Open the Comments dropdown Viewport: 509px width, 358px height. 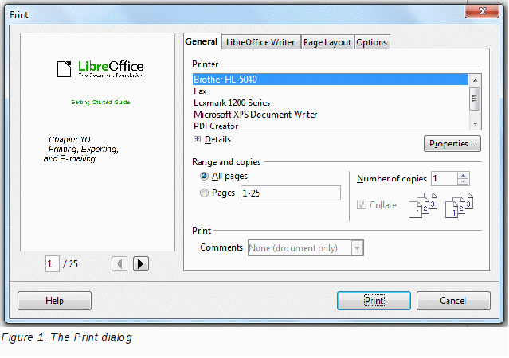[357, 248]
